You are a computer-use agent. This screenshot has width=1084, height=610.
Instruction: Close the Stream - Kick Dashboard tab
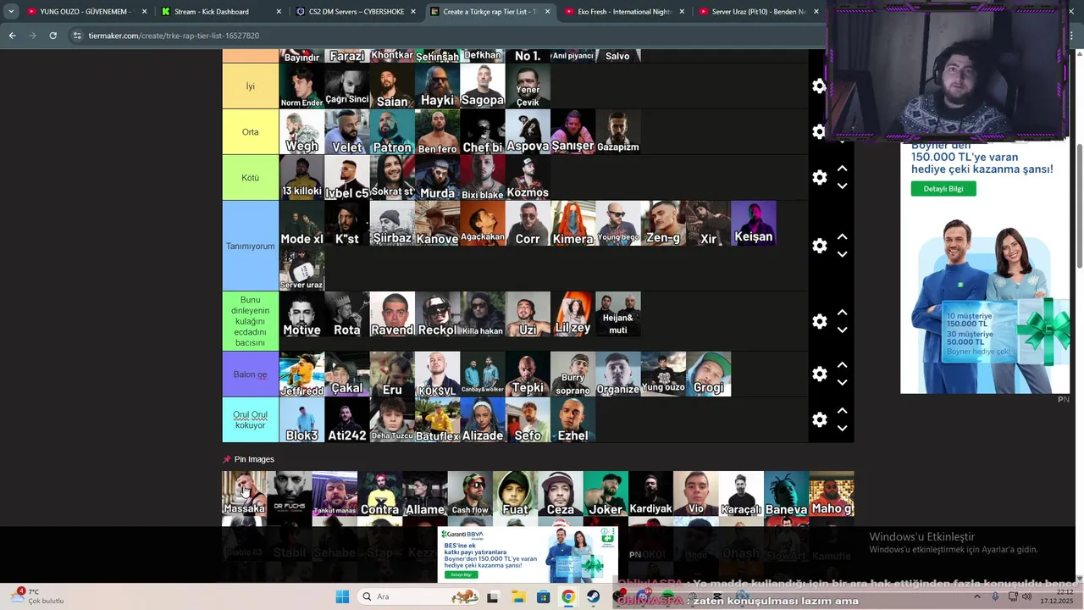279,12
